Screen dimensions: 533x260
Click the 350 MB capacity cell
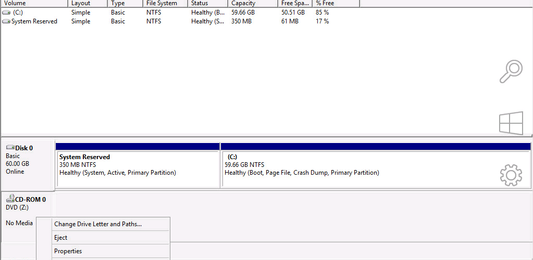[x=242, y=21]
